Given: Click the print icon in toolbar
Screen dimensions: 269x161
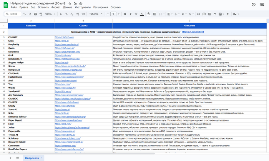Looking at the screenshot, I should (35, 14).
